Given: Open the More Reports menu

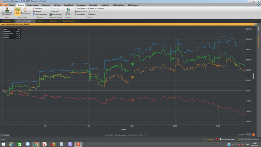Looking at the screenshot, I should [68, 12].
